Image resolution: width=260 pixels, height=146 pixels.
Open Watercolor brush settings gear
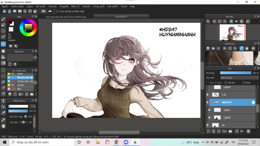point(32,78)
